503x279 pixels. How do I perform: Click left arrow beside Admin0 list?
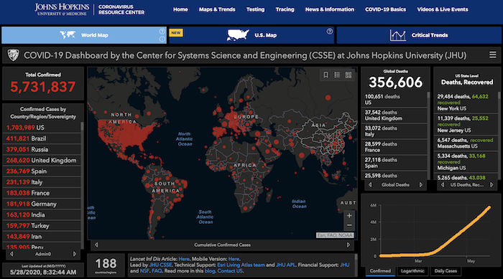tap(12, 254)
